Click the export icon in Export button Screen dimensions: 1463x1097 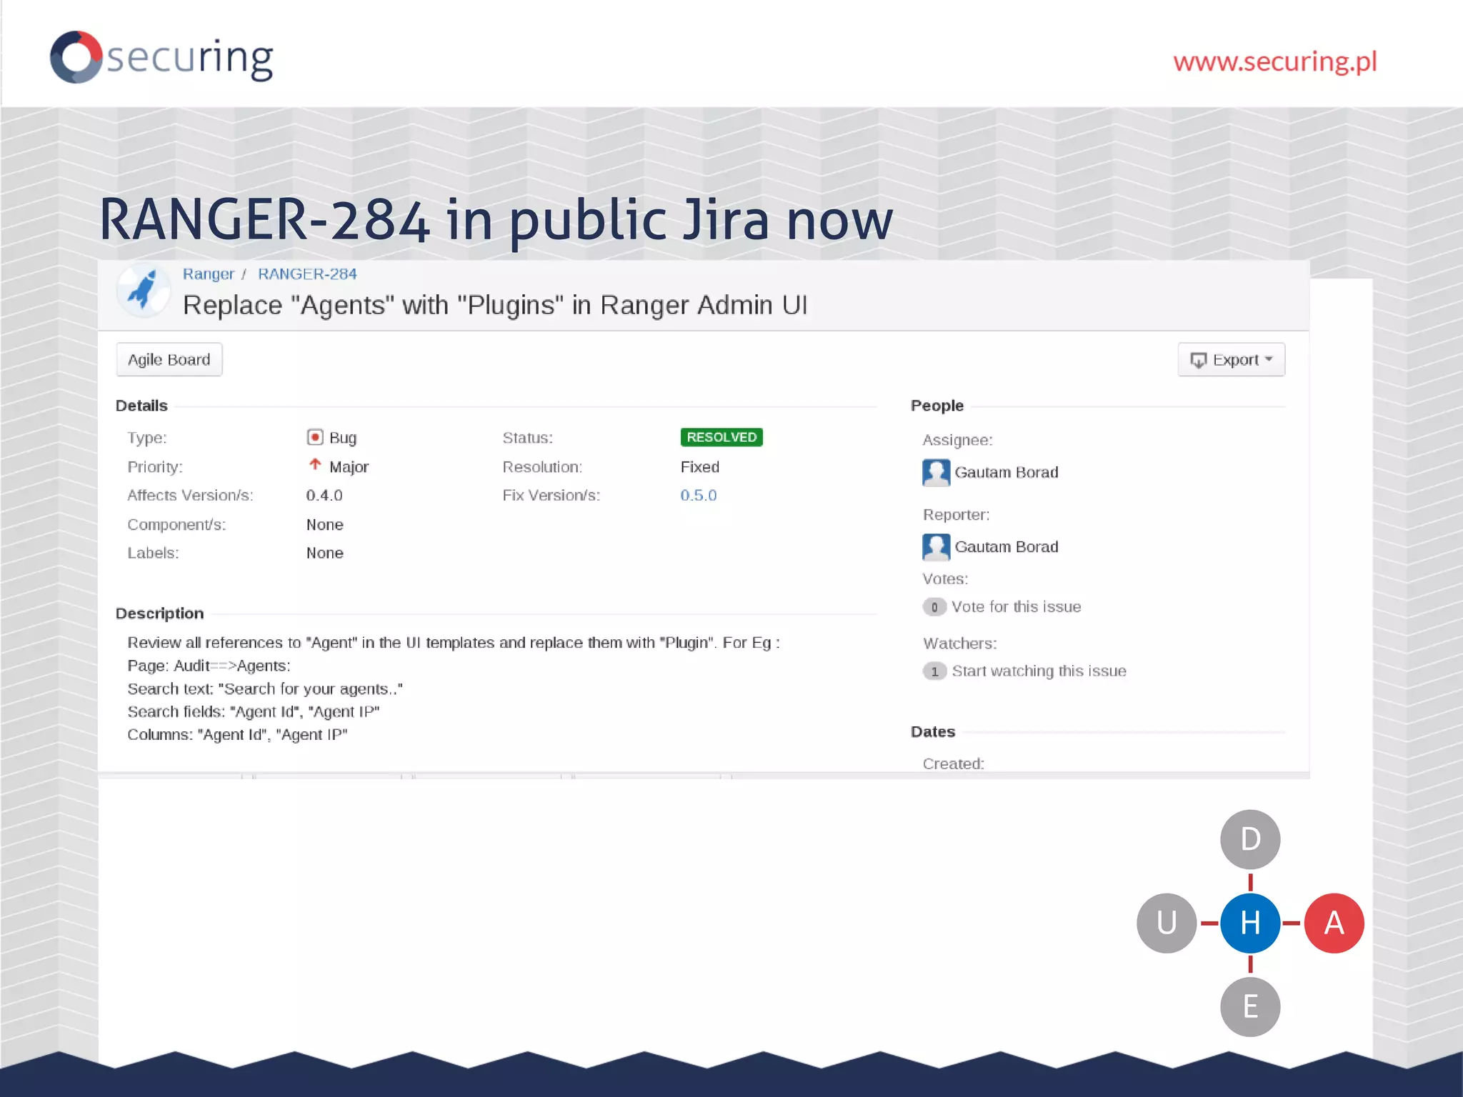[1198, 360]
